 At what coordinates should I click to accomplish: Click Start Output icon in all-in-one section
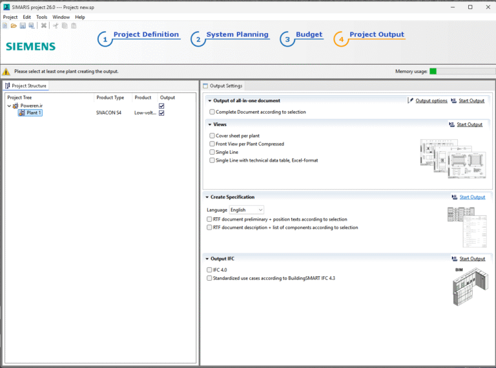pyautogui.click(x=453, y=100)
